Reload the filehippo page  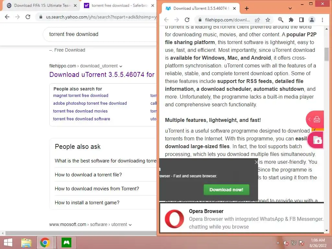pos(187,20)
